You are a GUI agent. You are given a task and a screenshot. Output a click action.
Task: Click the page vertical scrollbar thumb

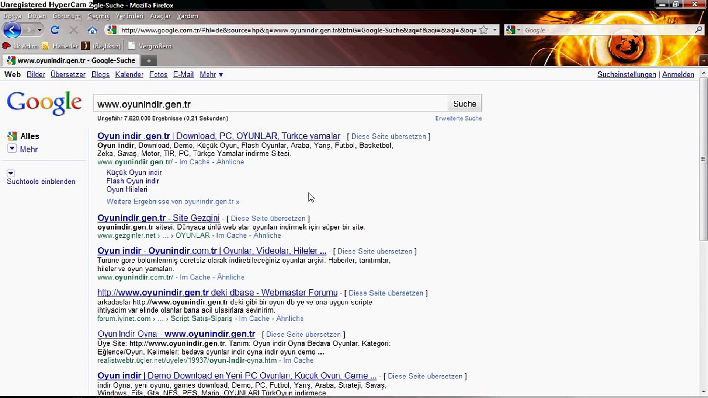click(x=703, y=158)
